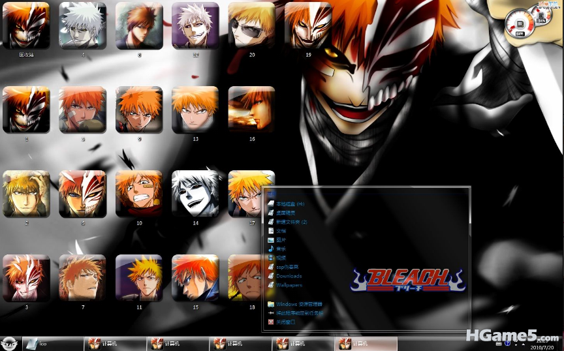This screenshot has width=564, height=351.
Task: Select desktop icon labeled 1
Action: click(x=26, y=110)
